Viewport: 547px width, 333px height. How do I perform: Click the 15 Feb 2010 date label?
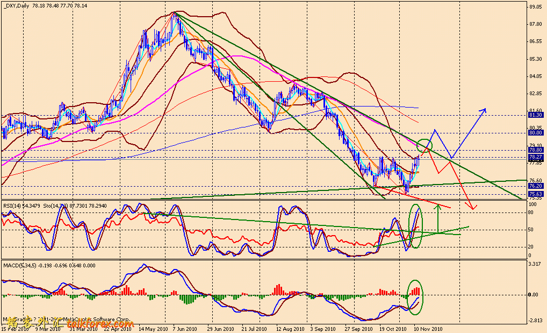click(15, 329)
